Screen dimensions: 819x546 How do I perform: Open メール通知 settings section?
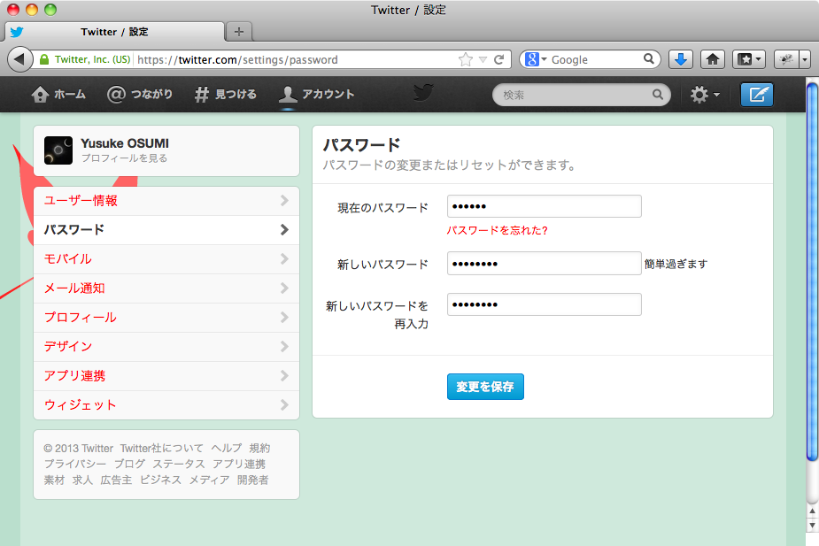(166, 288)
